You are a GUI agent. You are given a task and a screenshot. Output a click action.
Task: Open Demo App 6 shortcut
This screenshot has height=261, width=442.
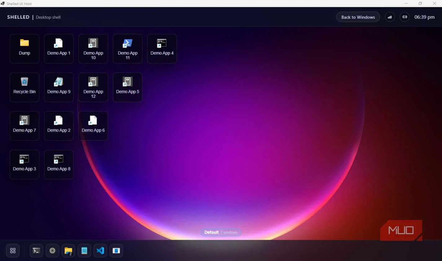coord(93,126)
